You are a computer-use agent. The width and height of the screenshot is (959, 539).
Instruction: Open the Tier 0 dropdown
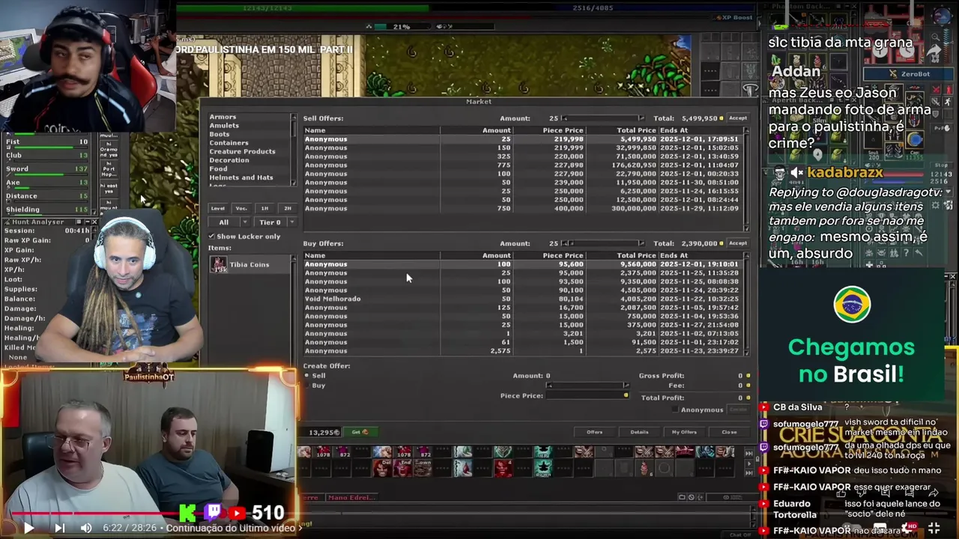[275, 222]
